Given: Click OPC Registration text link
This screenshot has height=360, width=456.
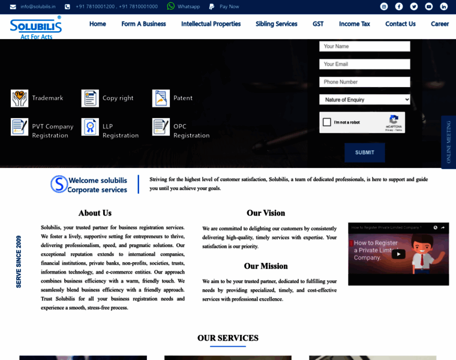Looking at the screenshot, I should point(191,131).
